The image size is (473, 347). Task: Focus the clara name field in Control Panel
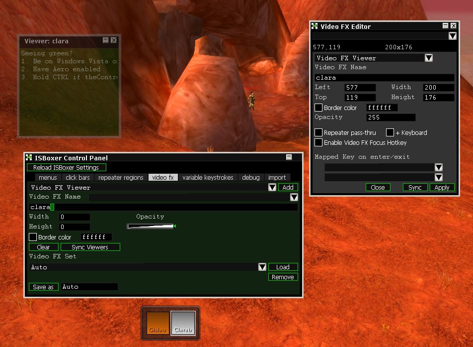coord(163,207)
